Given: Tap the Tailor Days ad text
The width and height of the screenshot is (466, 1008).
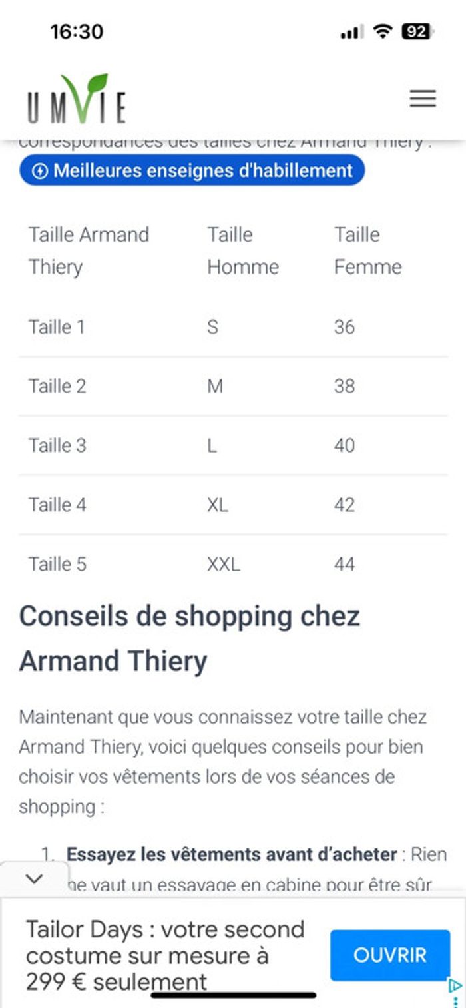Looking at the screenshot, I should point(165,955).
